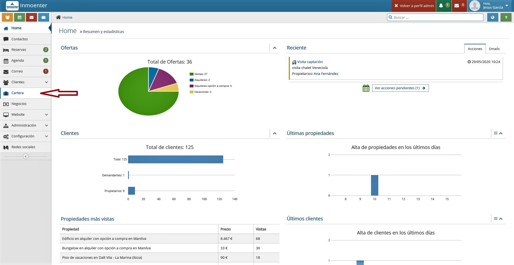The image size is (514, 265).
Task: Click the yellow Vacaciones legend swatch
Action: click(192, 92)
